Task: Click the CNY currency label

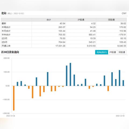Action: [124, 13]
